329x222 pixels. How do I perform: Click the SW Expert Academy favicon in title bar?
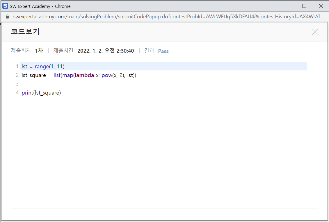pyautogui.click(x=5, y=6)
